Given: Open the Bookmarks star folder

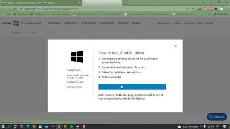Looking at the screenshot, I should pyautogui.click(x=21, y=14).
